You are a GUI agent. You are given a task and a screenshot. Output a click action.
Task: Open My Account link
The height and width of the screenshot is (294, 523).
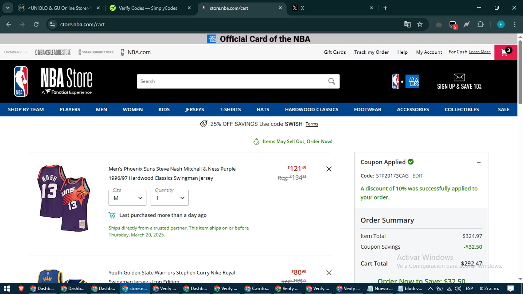point(429,52)
